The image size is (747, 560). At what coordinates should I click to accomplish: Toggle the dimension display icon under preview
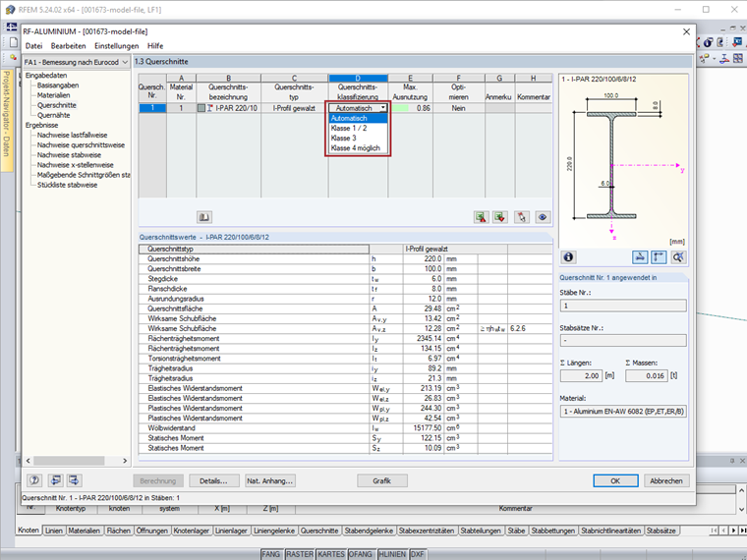(x=659, y=257)
